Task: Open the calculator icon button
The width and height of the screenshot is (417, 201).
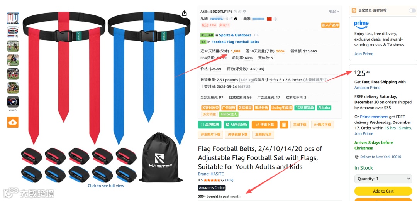Action: point(284,125)
